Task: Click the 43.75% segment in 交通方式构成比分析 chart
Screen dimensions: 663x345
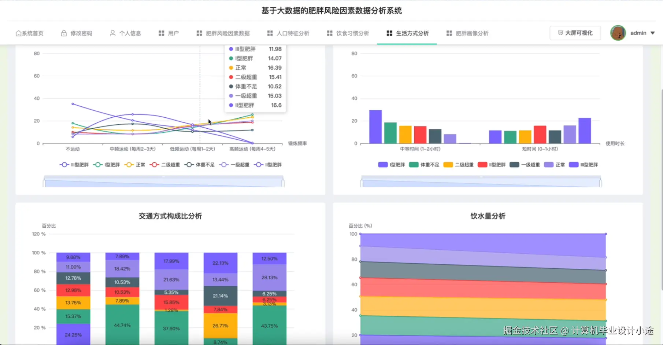Action: 270,325
